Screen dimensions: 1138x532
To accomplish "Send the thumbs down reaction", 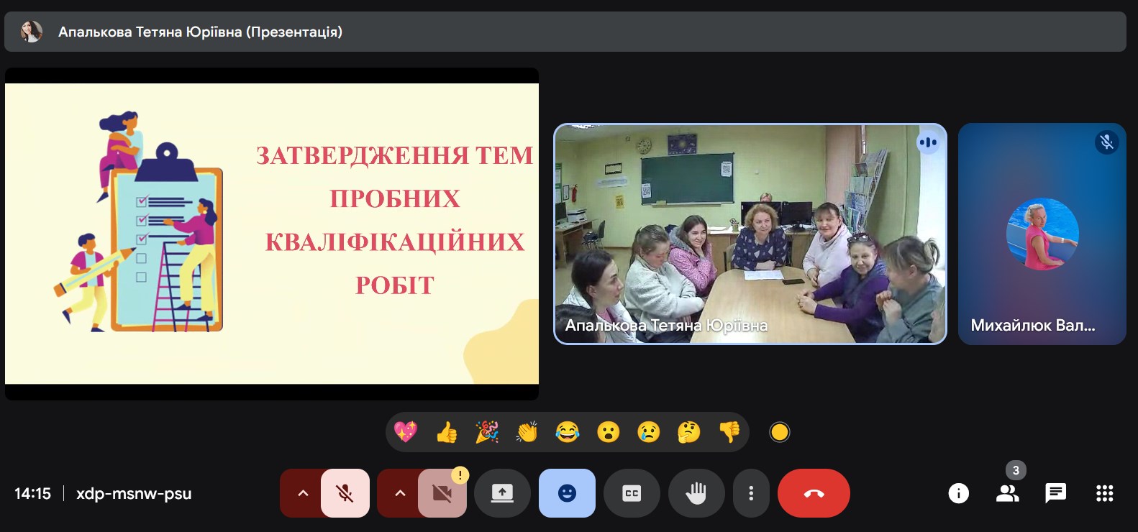I will coord(729,432).
